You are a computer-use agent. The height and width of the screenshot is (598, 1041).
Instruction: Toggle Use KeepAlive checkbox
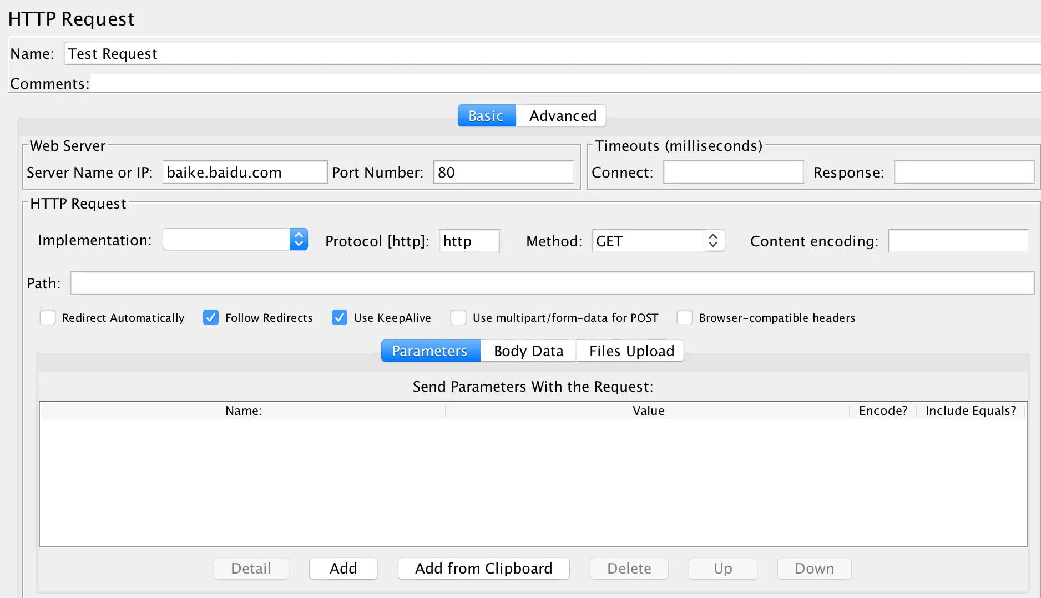340,317
